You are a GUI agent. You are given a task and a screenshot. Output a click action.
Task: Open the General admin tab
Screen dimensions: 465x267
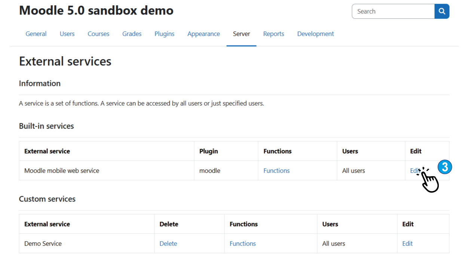coord(36,34)
